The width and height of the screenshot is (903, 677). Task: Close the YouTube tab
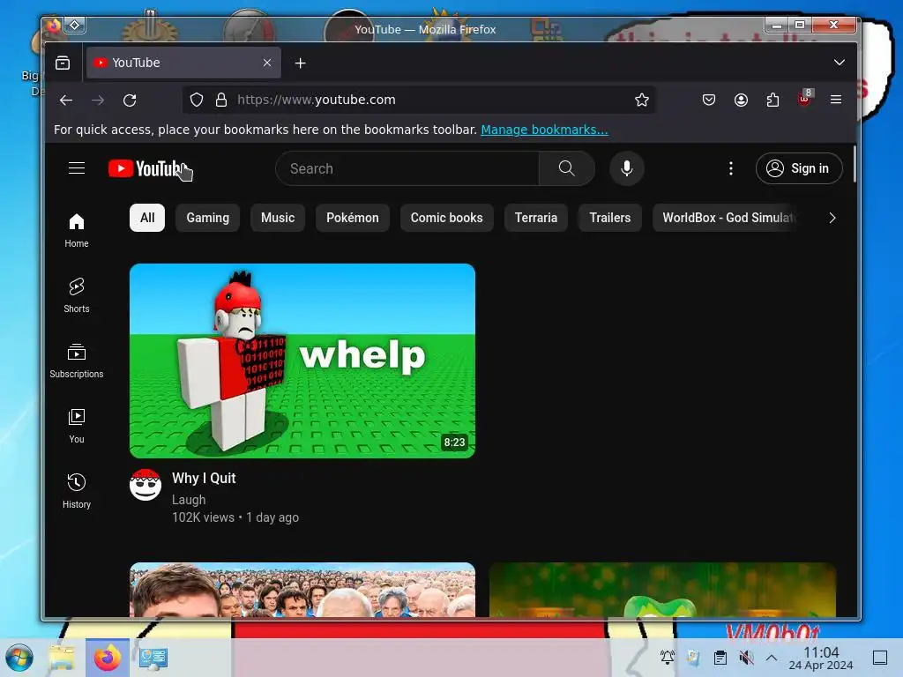[x=267, y=63]
